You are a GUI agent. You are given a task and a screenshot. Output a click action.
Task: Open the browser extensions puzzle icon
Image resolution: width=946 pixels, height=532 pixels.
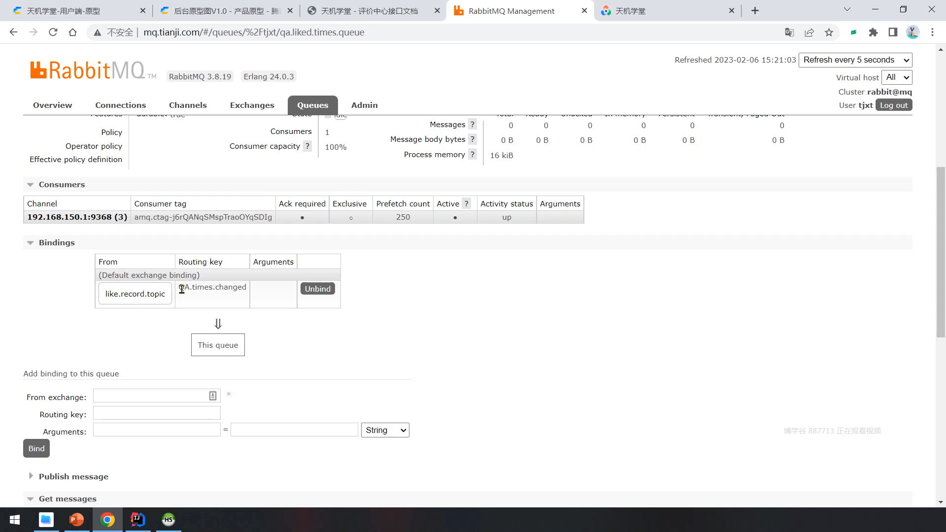tap(873, 33)
